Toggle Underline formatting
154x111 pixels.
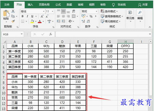pyautogui.click(x=32, y=16)
